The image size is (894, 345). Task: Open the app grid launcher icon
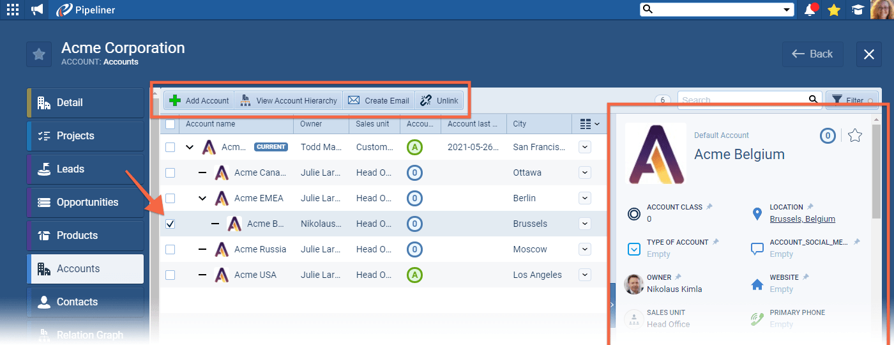(x=12, y=10)
